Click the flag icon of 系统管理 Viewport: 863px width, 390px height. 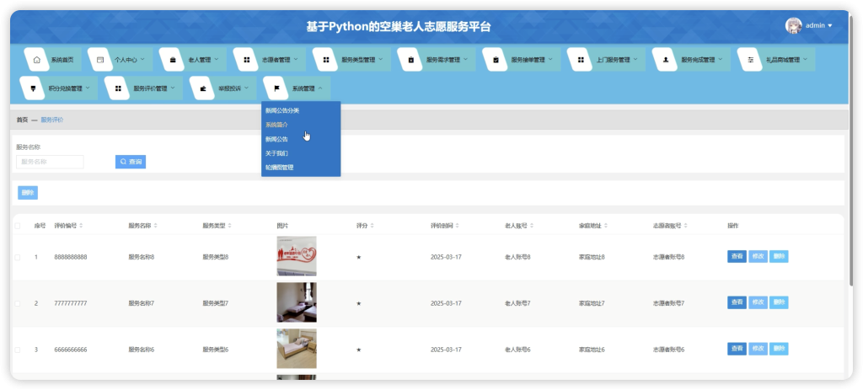coord(276,88)
